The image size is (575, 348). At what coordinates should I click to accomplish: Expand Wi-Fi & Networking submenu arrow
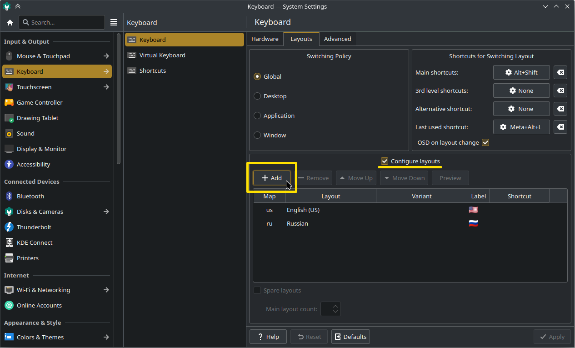[x=106, y=290]
